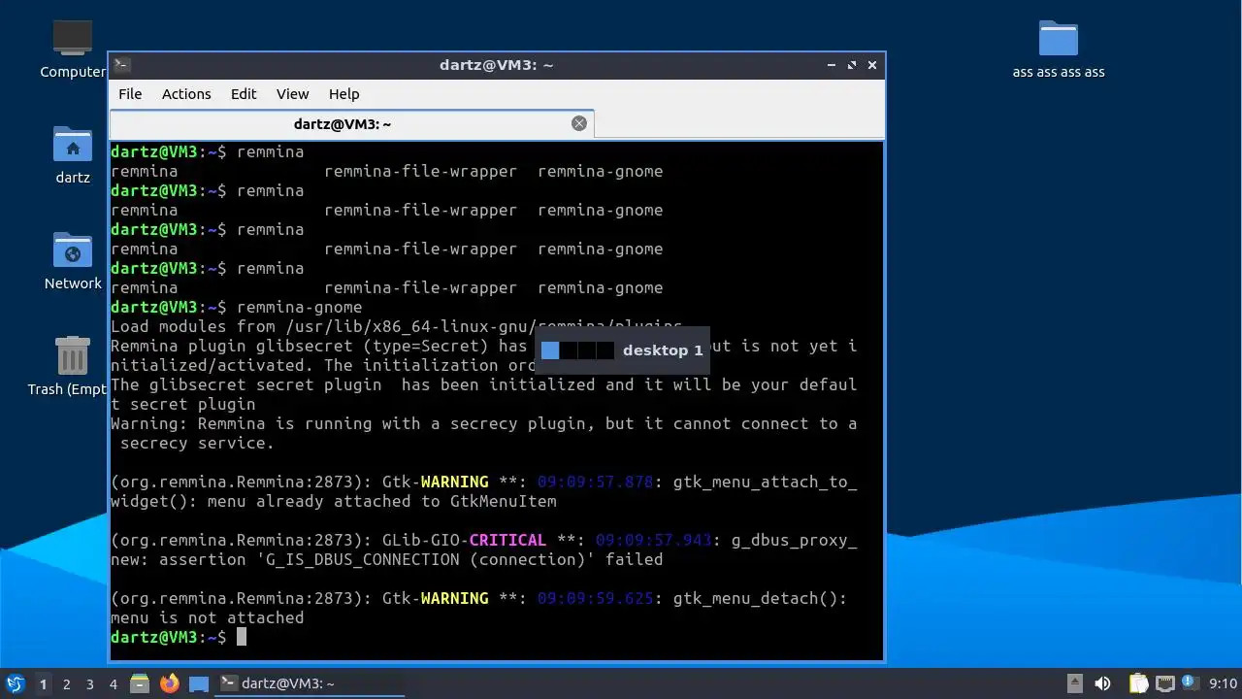This screenshot has width=1242, height=699.
Task: Switch to workspace 1 in pager
Action: [x=43, y=684]
